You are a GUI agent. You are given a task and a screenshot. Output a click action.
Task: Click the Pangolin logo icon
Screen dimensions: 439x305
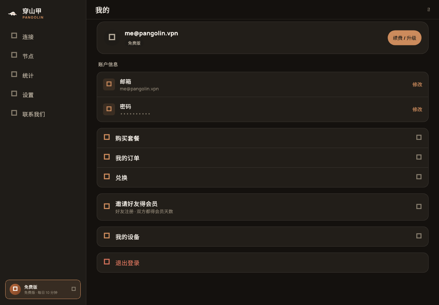[12, 13]
